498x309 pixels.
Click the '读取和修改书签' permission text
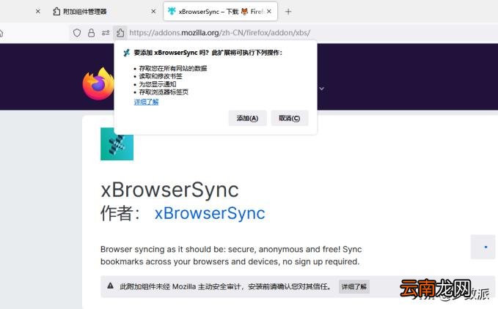(161, 76)
